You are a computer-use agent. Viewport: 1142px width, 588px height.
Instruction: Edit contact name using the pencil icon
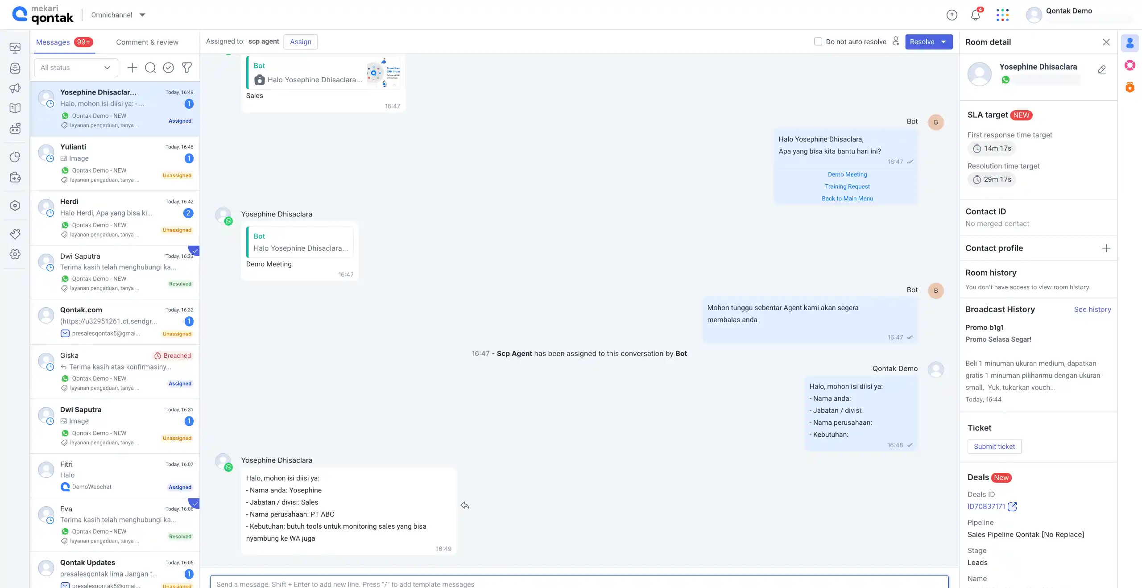coord(1102,70)
